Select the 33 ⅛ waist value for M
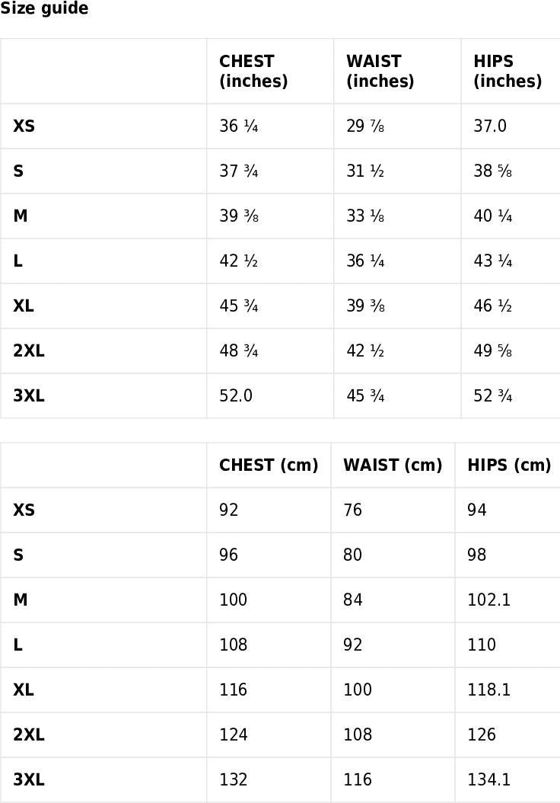This screenshot has width=560, height=803. tap(365, 216)
